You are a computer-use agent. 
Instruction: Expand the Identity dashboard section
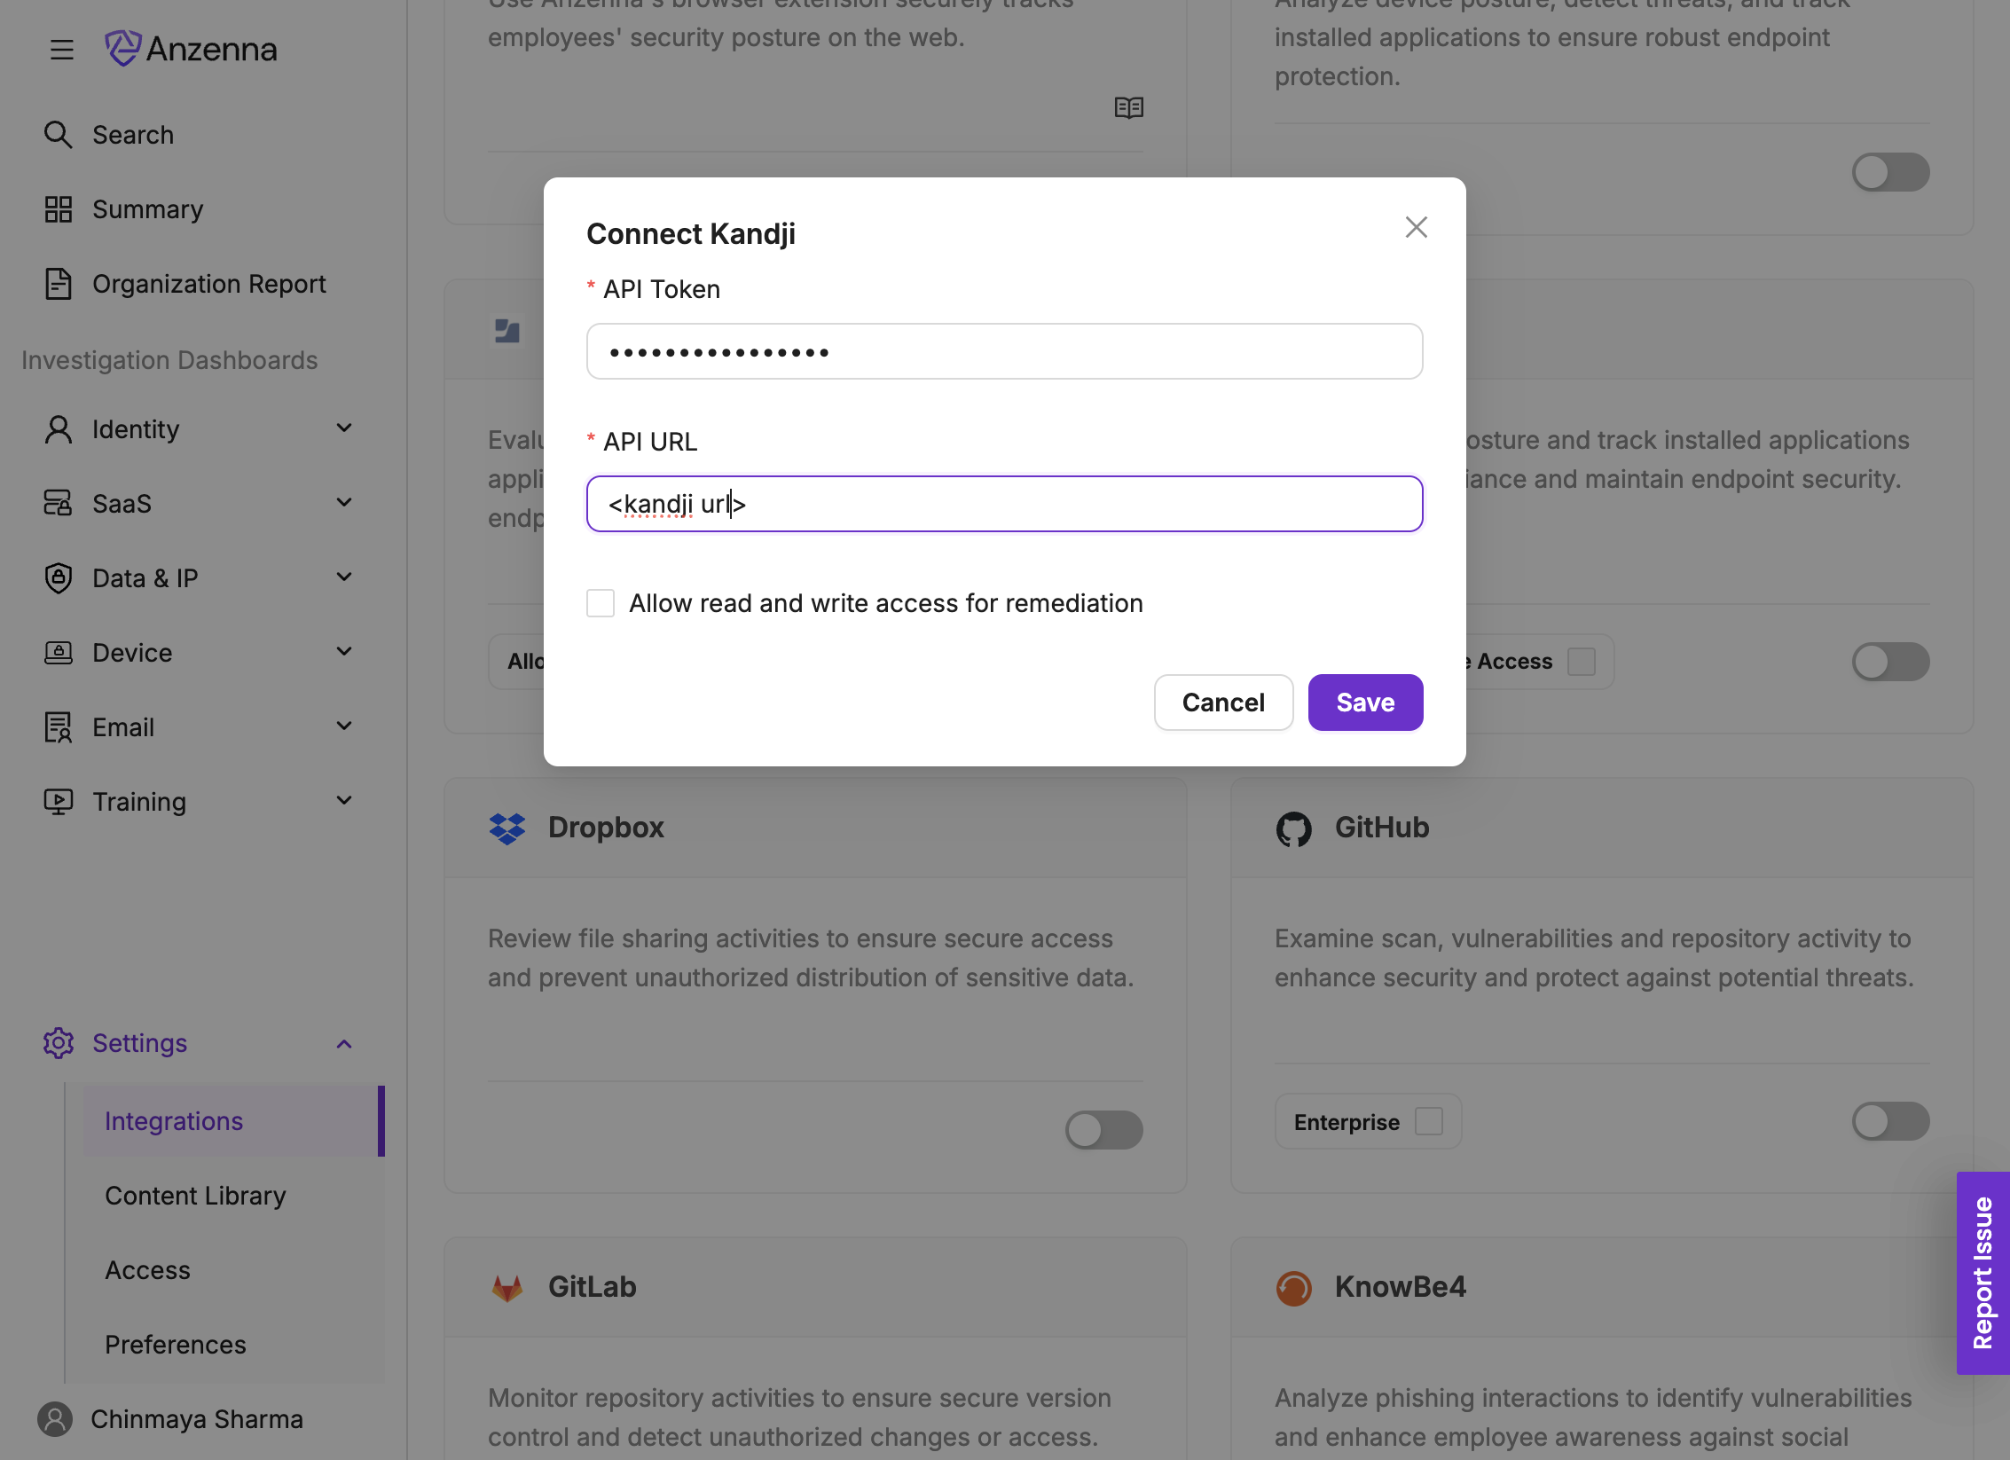pyautogui.click(x=344, y=428)
